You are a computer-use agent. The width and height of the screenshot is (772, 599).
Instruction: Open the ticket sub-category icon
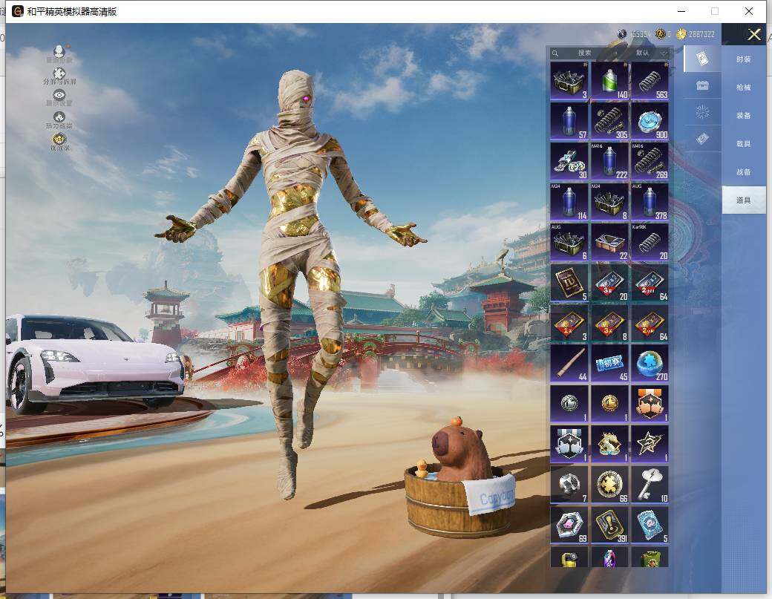click(702, 139)
